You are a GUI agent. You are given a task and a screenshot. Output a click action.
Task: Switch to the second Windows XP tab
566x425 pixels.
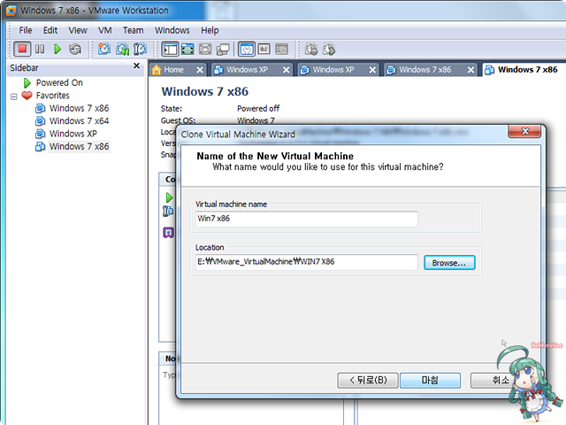click(x=333, y=70)
